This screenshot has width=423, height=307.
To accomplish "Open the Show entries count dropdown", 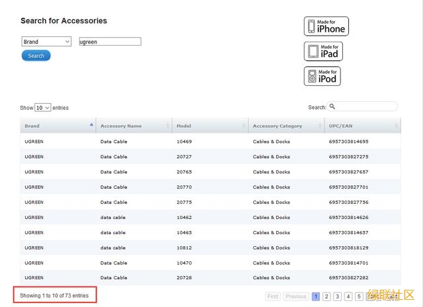I will (42, 107).
